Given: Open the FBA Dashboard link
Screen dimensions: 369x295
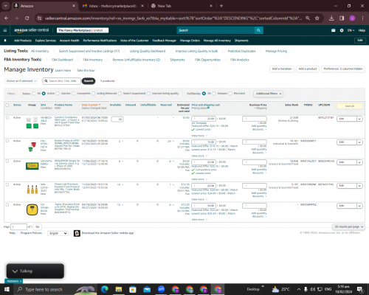Looking at the screenshot, I should [x=62, y=60].
